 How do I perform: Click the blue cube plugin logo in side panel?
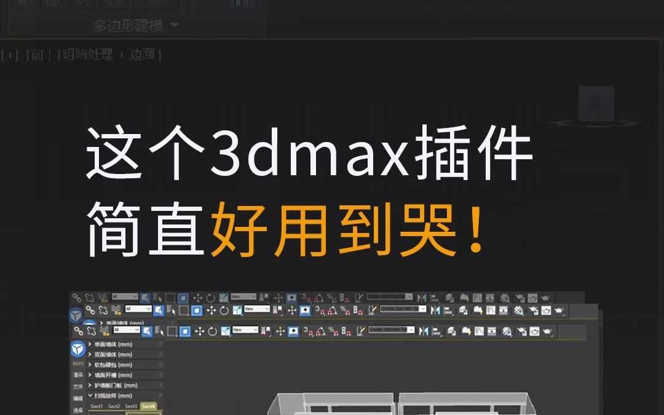tap(78, 349)
